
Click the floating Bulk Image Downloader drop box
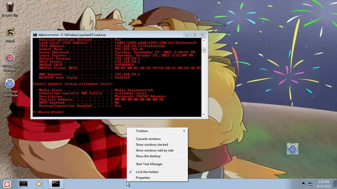(293, 149)
